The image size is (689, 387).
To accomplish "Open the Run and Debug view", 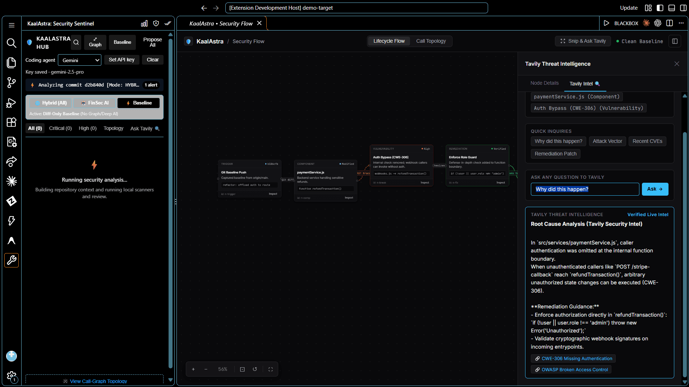I will [x=12, y=103].
